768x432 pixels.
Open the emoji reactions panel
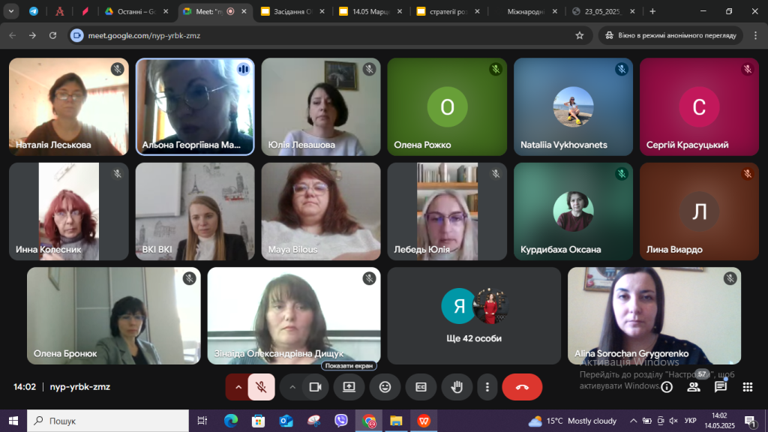tap(385, 387)
